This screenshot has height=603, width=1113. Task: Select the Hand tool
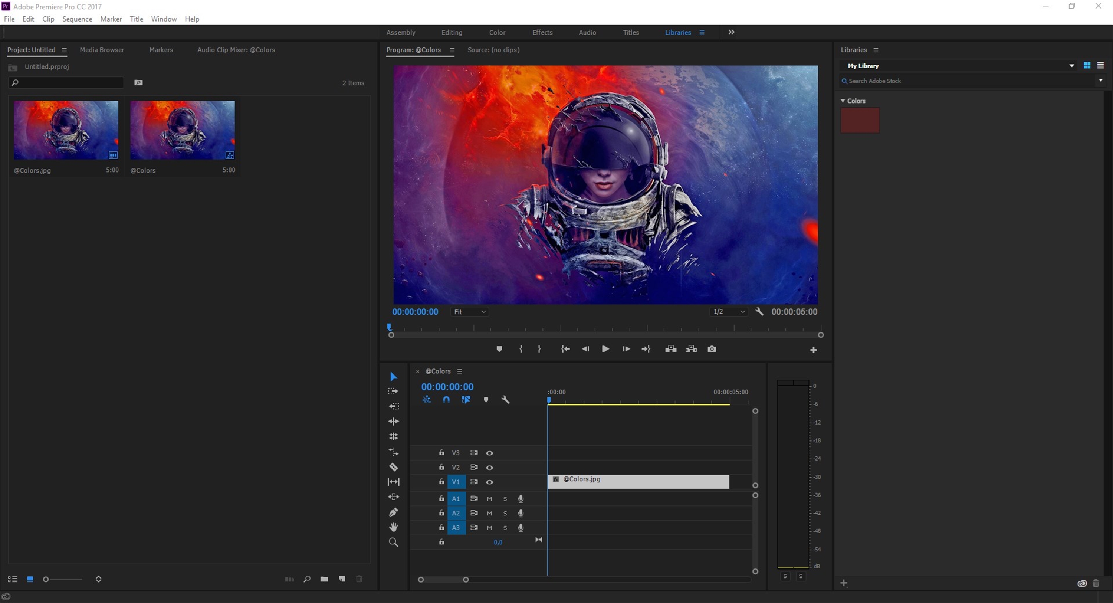click(393, 527)
